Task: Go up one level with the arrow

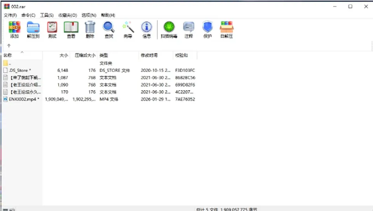Action: tap(9, 46)
